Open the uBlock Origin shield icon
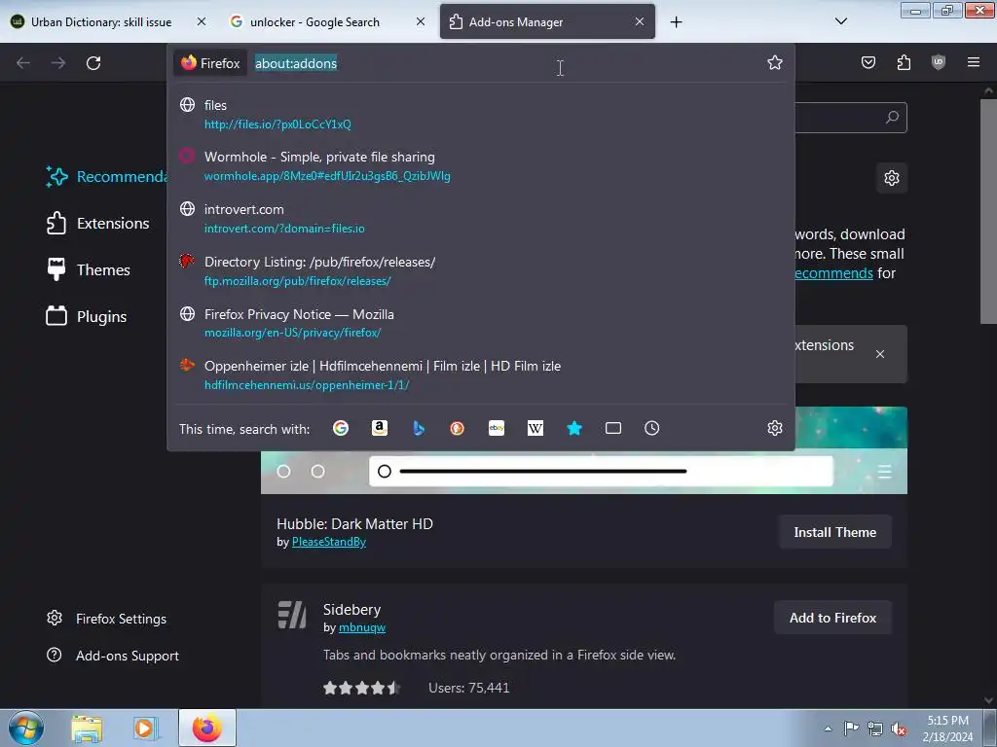The width and height of the screenshot is (997, 747). (x=939, y=62)
